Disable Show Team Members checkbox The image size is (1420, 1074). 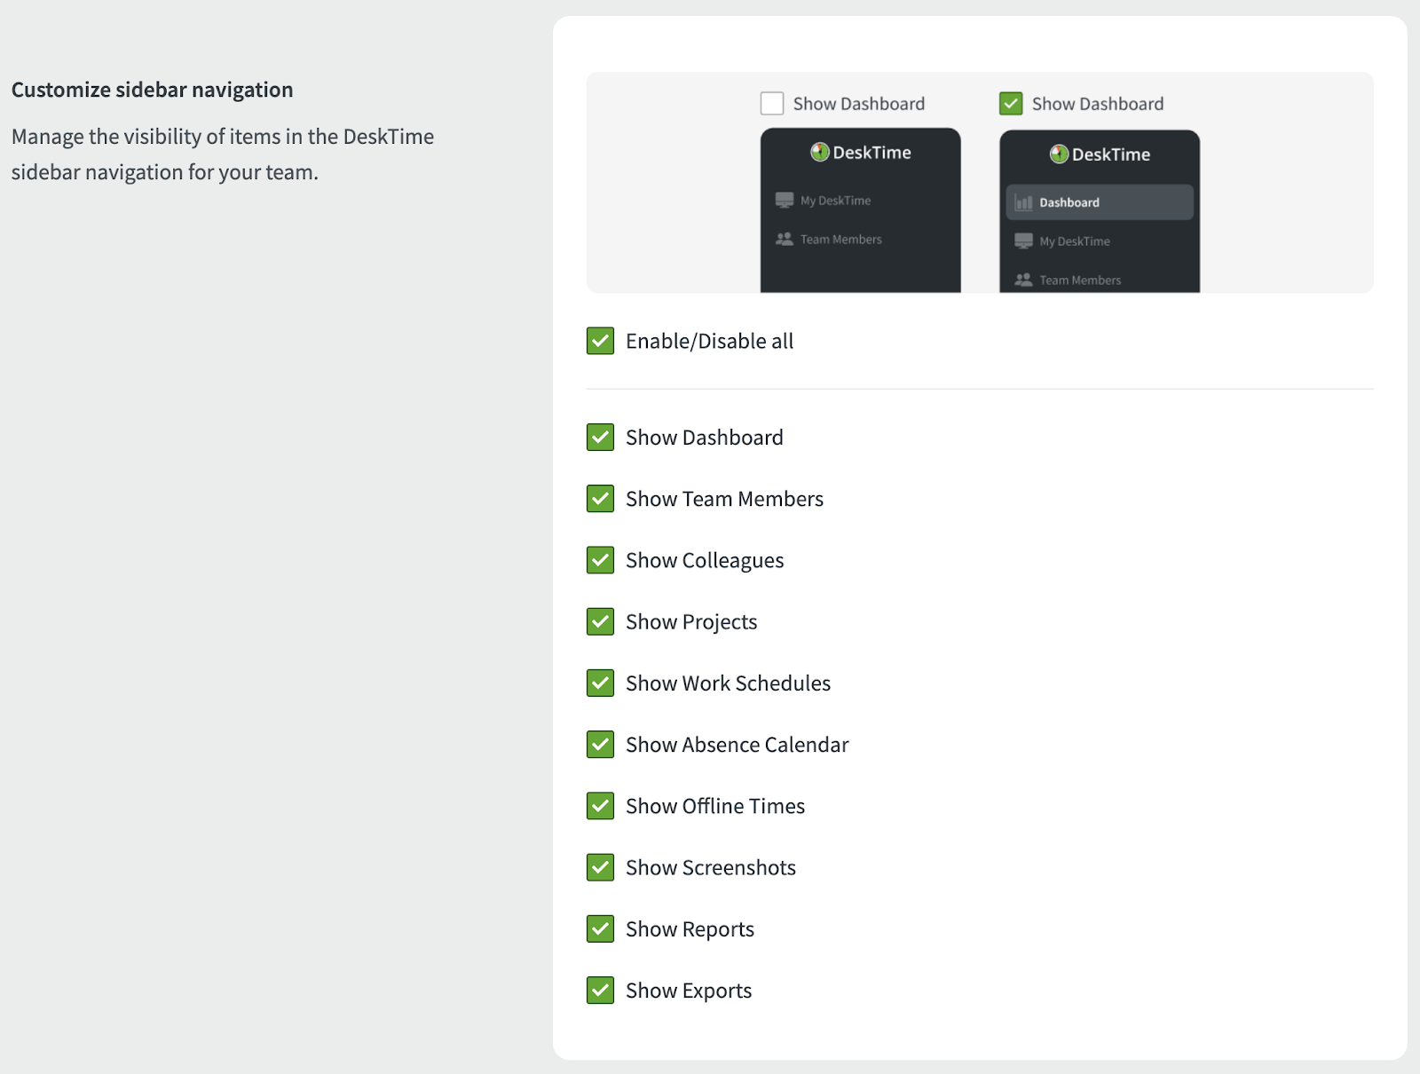coord(600,499)
